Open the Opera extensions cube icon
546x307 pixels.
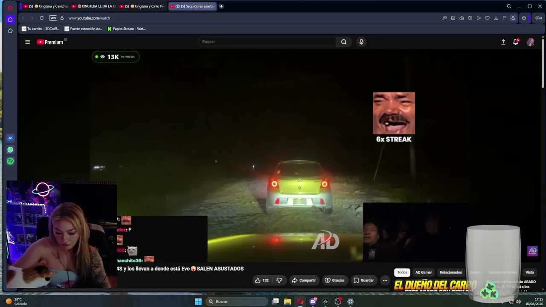point(524,18)
